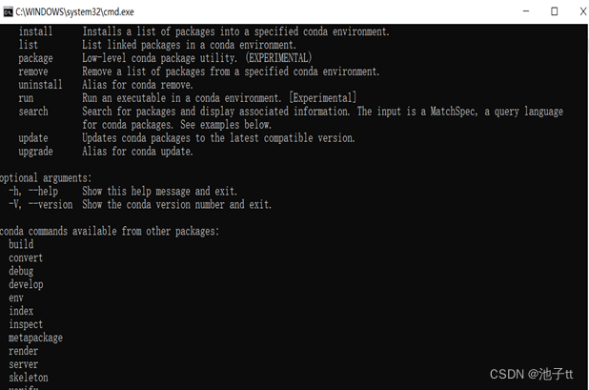Click the 'metapackage' command line
Screen dimensions: 589x390
[35, 338]
